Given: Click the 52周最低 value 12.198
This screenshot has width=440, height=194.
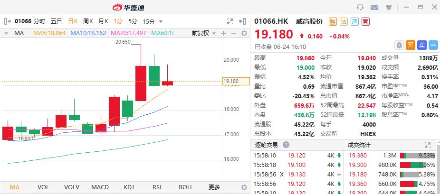Looking at the screenshot, I should coord(366,115).
